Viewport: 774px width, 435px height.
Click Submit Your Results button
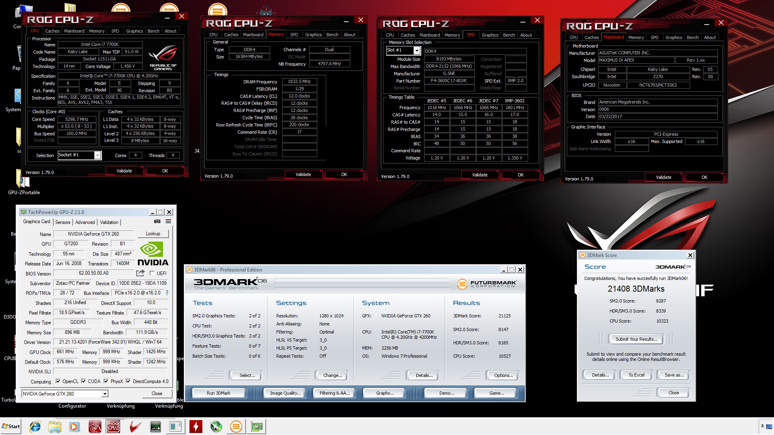pyautogui.click(x=636, y=339)
